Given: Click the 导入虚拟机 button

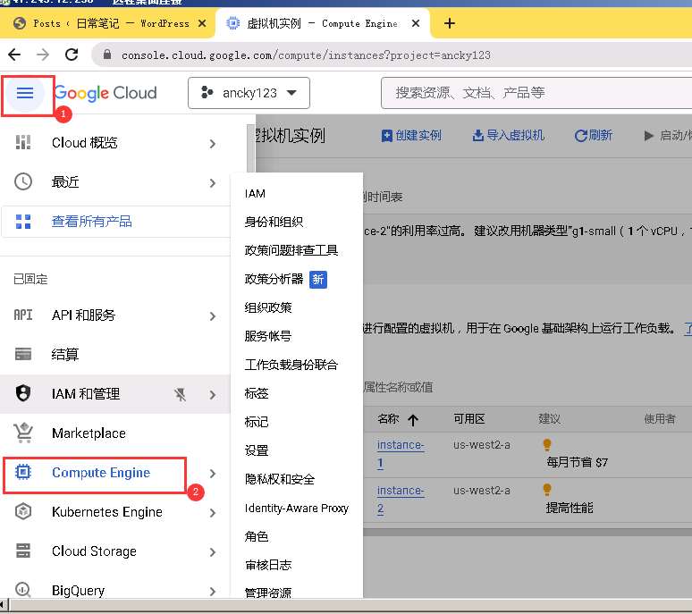Looking at the screenshot, I should coord(509,136).
